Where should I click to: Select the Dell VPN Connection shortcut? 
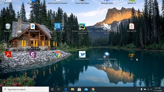(57, 26)
